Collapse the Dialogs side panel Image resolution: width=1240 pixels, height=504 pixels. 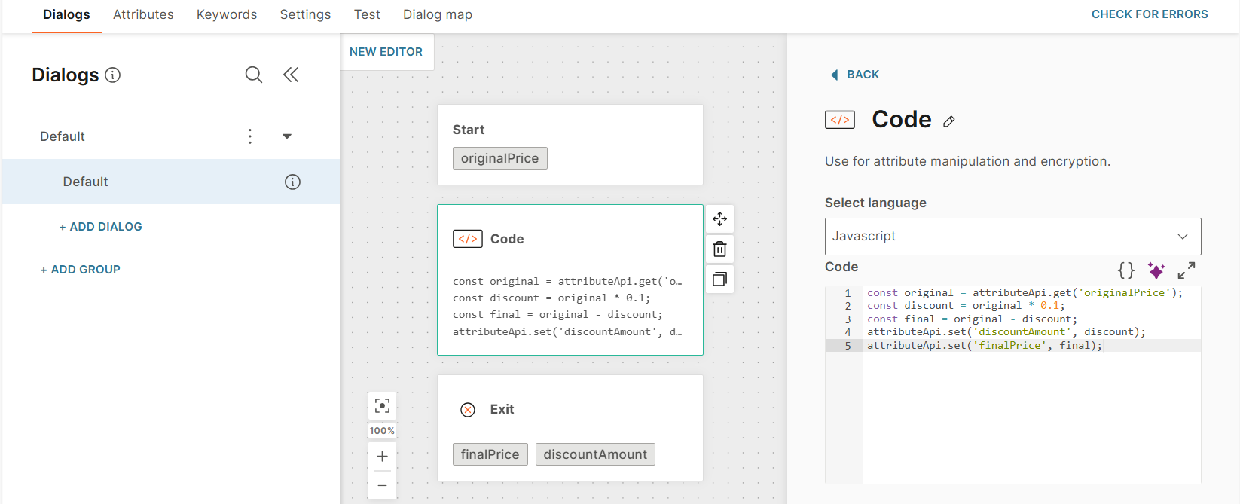click(x=291, y=75)
